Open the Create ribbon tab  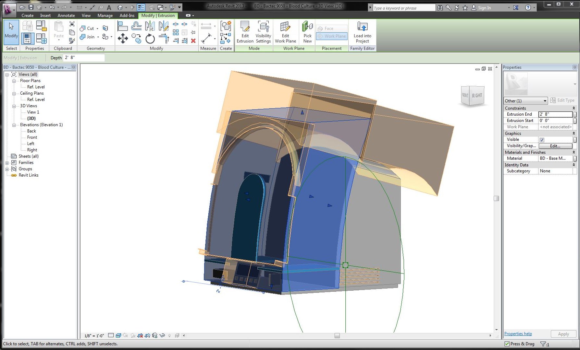click(28, 16)
